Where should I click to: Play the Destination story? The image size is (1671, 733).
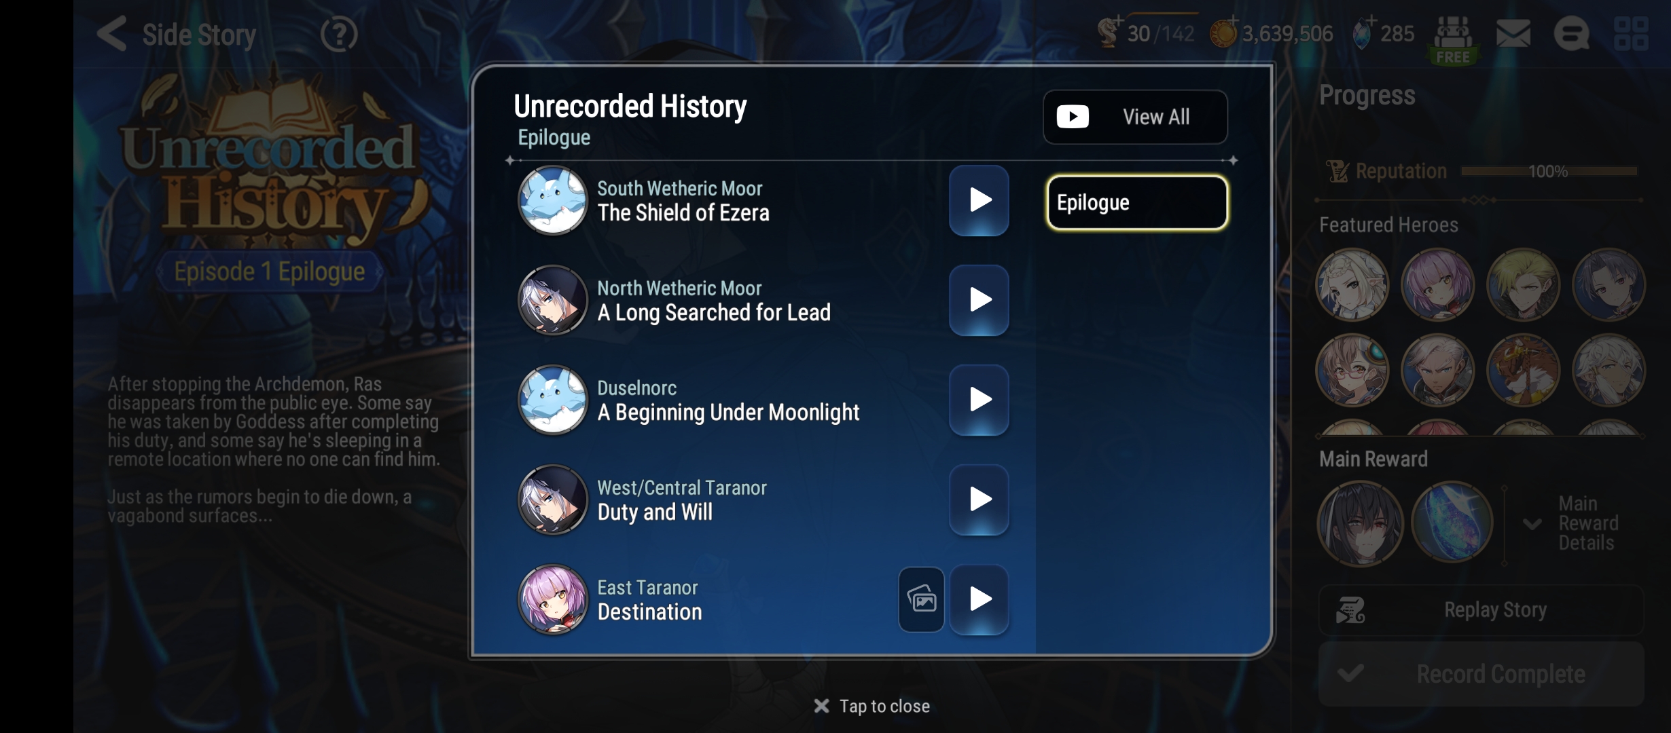(x=979, y=599)
